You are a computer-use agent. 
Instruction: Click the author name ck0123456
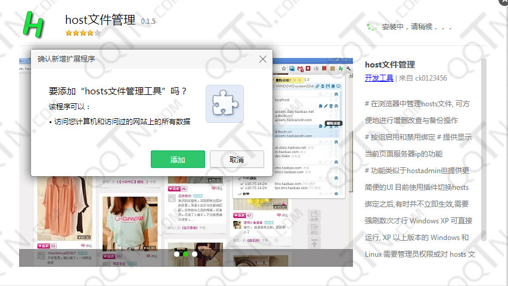431,78
